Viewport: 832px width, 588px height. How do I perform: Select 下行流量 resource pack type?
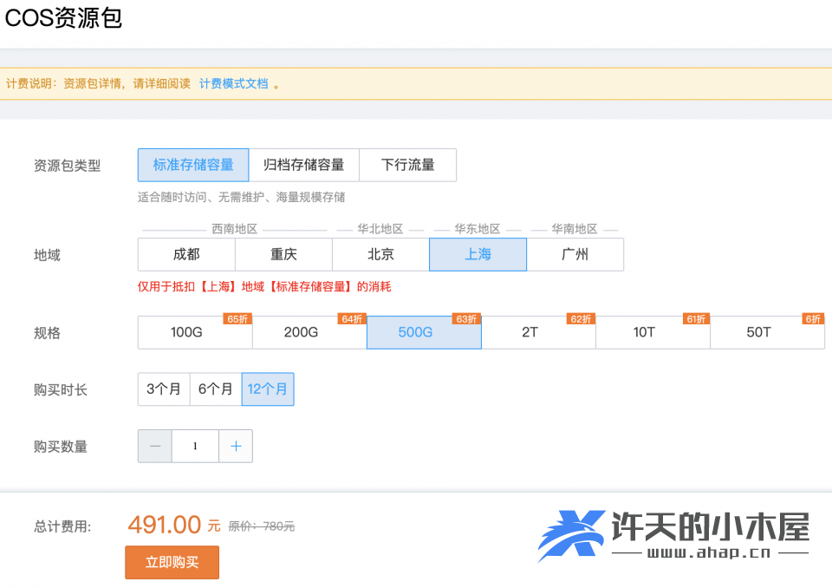pyautogui.click(x=407, y=165)
